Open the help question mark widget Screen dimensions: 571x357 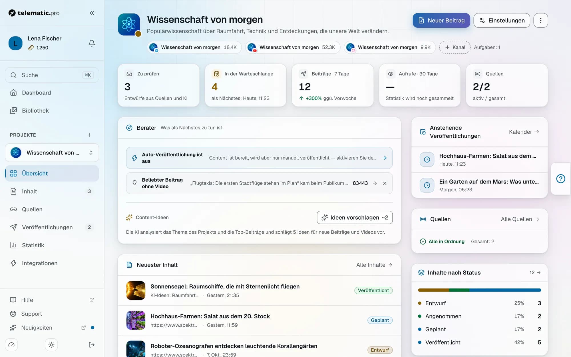tap(560, 179)
